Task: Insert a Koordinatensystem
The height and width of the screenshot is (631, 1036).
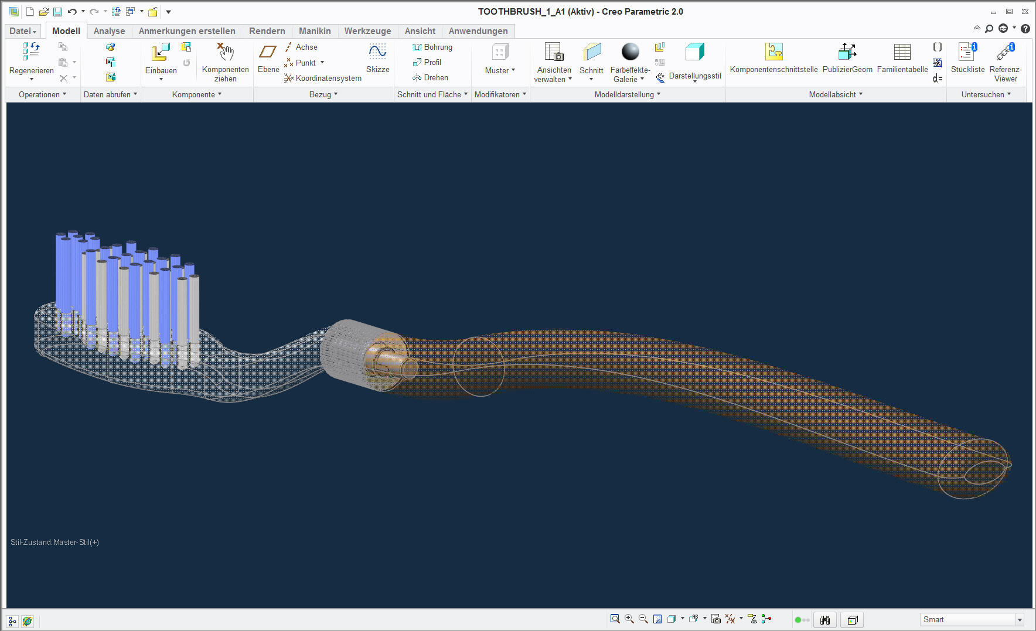Action: 323,78
